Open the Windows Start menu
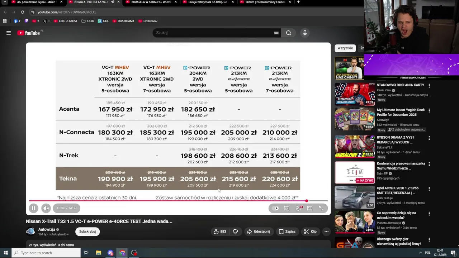Screen dimensions: 459x258 [5, 253]
